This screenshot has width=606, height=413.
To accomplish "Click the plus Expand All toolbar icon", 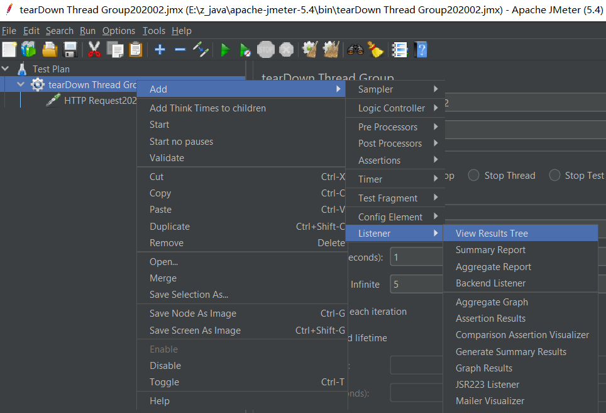I will 160,50.
